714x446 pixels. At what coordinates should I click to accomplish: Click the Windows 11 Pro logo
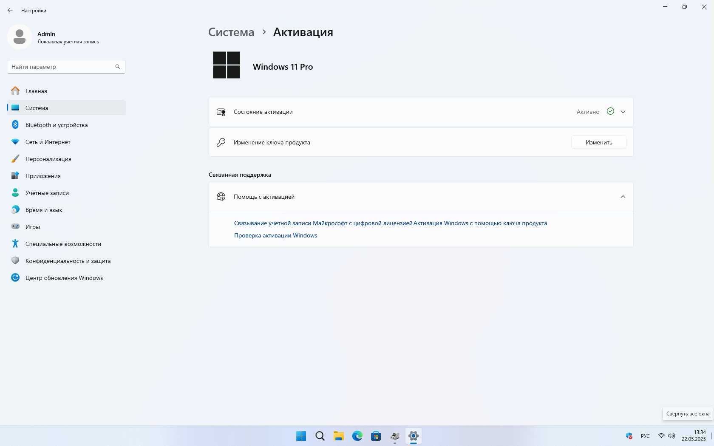[227, 65]
